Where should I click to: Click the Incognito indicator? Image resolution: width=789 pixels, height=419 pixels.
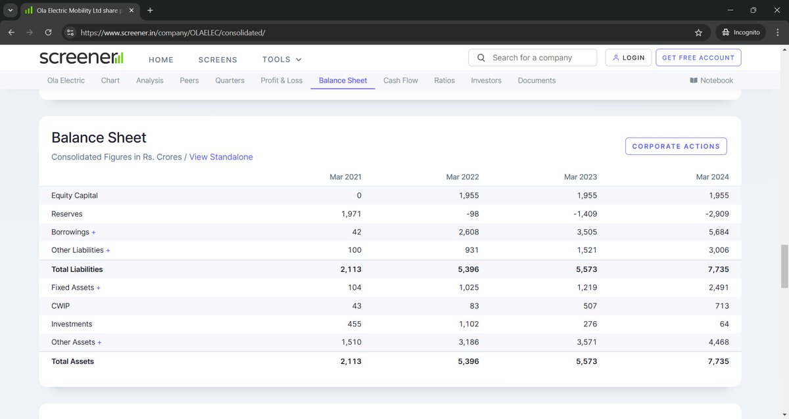(740, 32)
